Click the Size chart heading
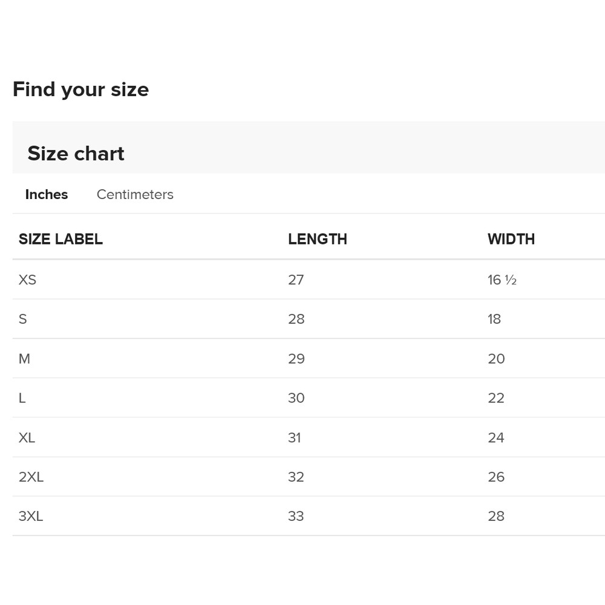This screenshot has height=605, width=605. click(x=76, y=153)
